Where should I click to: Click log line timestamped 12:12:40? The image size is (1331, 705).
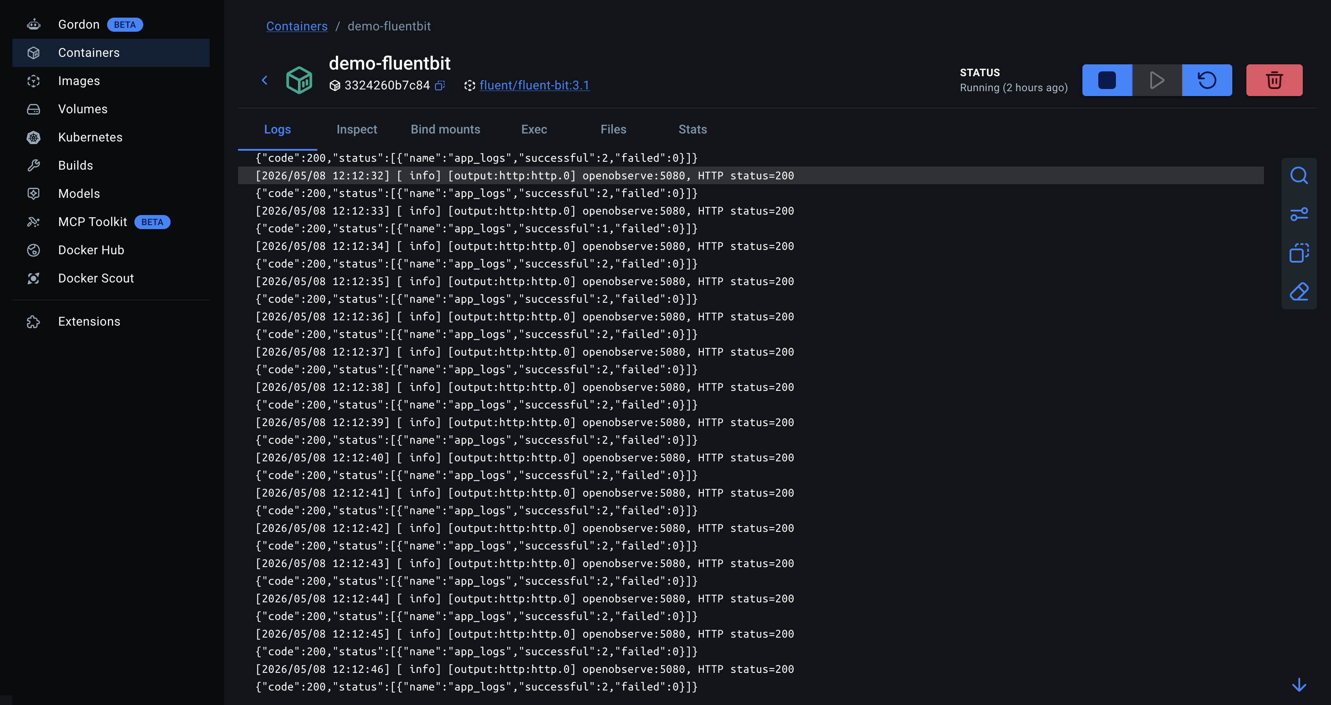[525, 458]
